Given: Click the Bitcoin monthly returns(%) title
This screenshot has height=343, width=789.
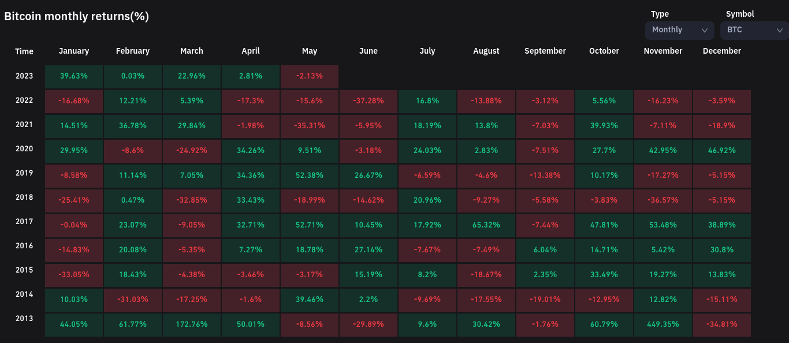Looking at the screenshot, I should tap(77, 16).
